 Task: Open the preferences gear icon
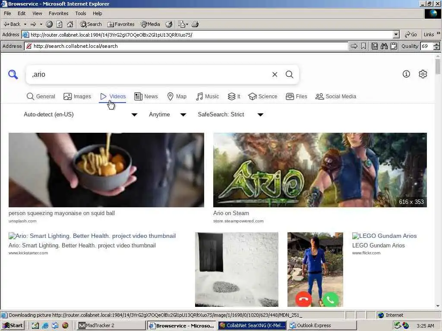click(x=423, y=74)
